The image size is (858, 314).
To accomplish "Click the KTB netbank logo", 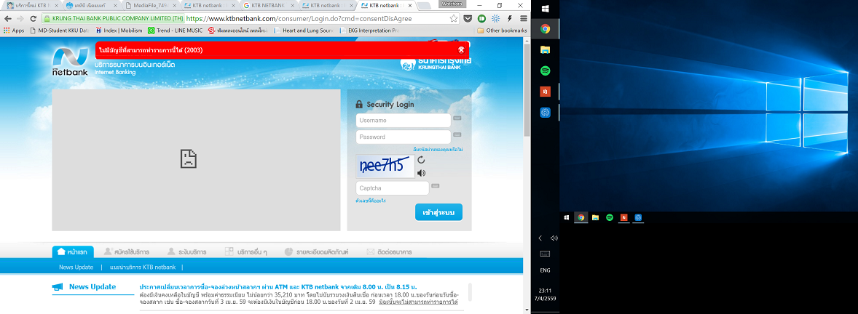I will click(x=70, y=62).
